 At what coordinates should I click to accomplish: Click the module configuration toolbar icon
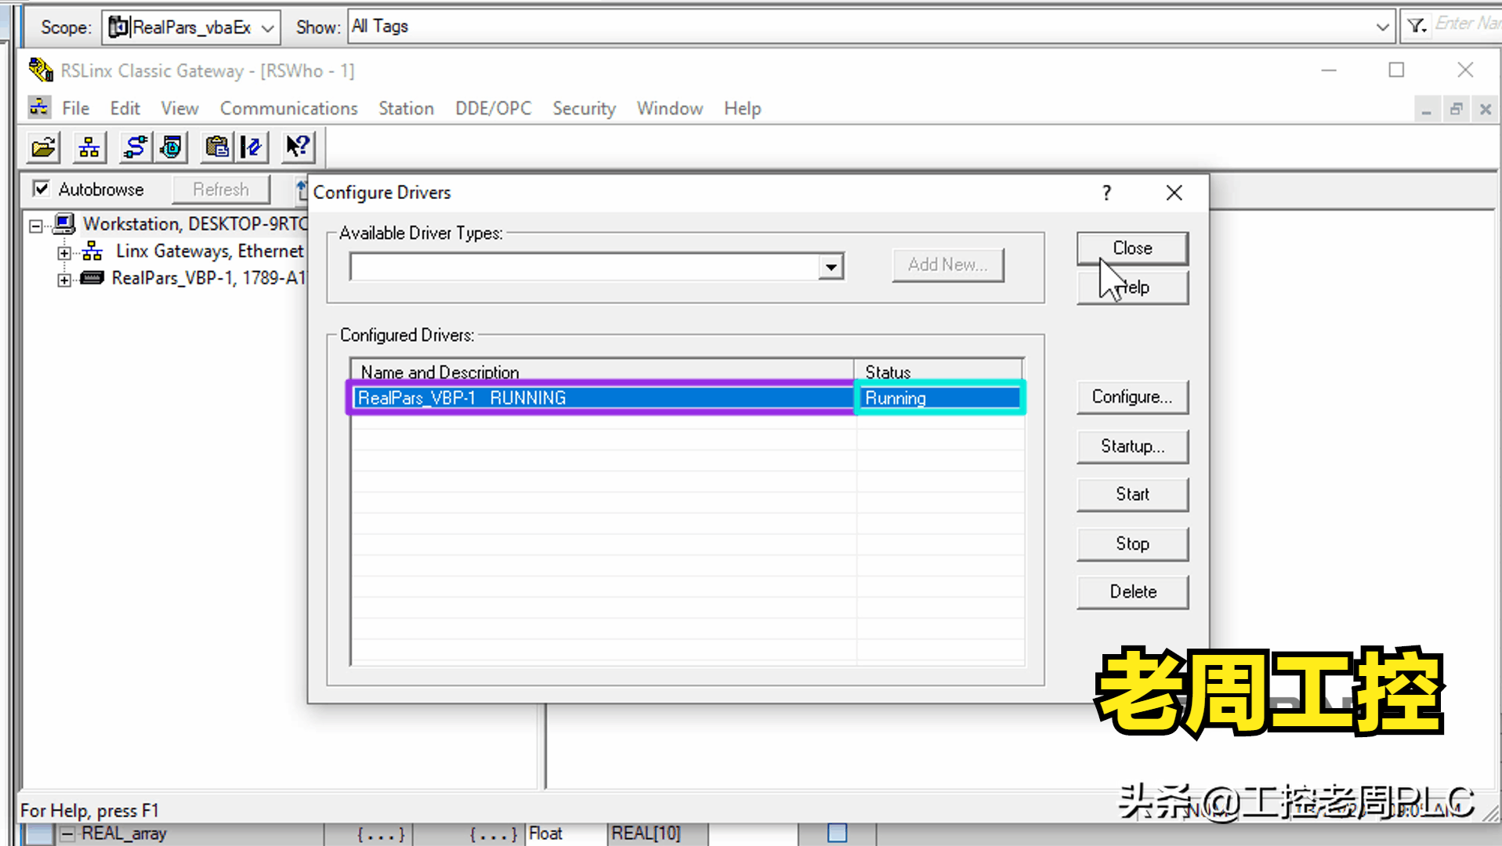point(252,146)
